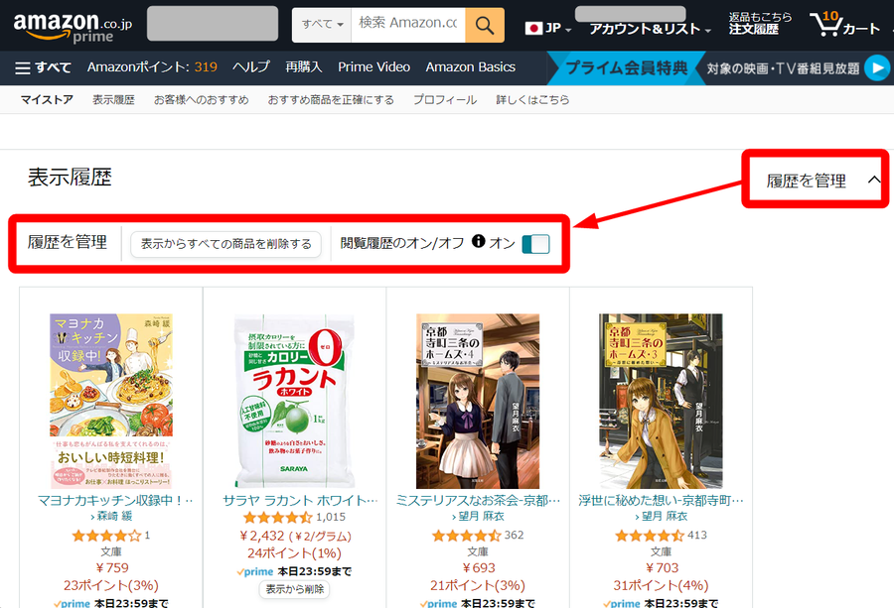Open the プロフィール tab

click(x=445, y=99)
